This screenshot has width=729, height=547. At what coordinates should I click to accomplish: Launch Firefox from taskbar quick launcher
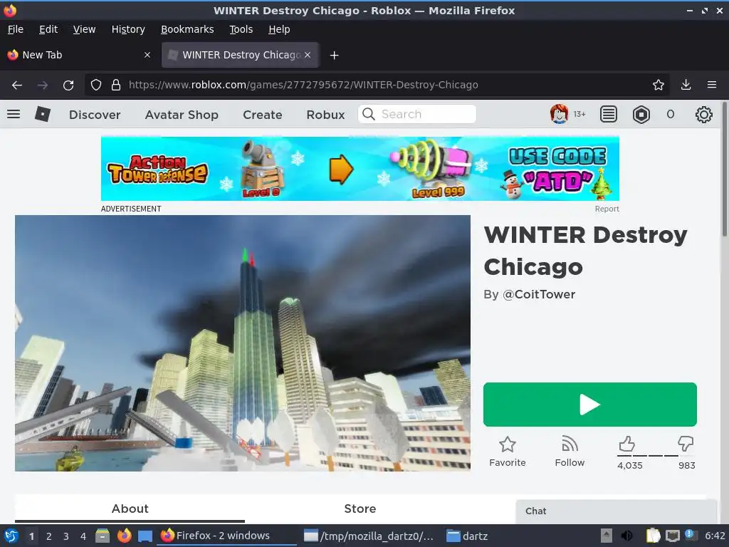click(124, 536)
